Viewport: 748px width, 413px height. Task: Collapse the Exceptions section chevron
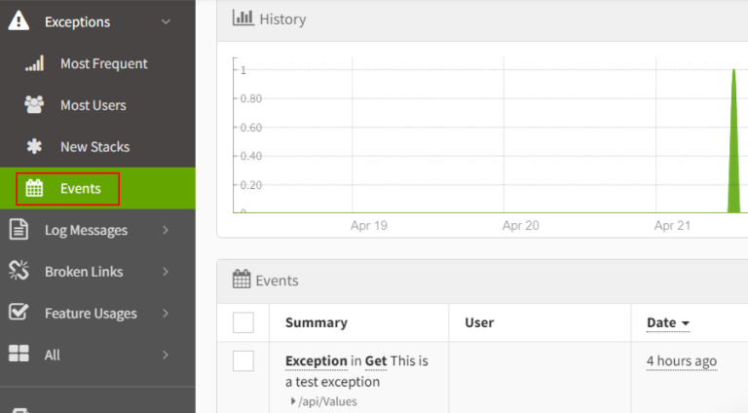pos(166,21)
